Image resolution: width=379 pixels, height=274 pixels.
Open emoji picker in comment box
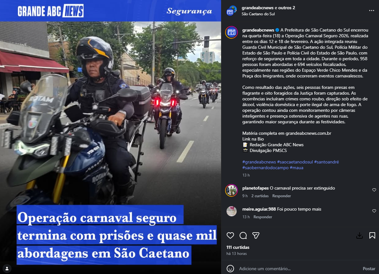click(230, 269)
